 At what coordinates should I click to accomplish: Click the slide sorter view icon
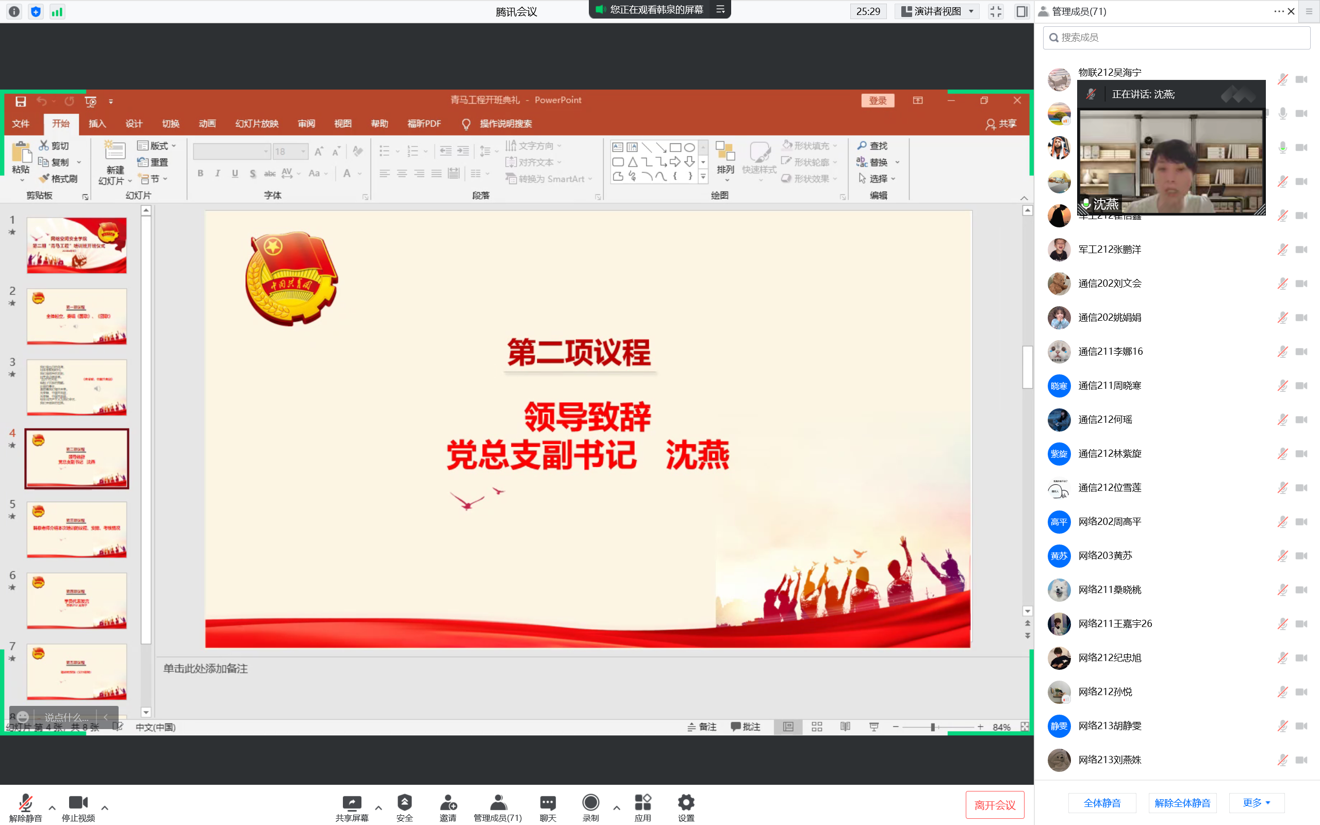coord(817,727)
